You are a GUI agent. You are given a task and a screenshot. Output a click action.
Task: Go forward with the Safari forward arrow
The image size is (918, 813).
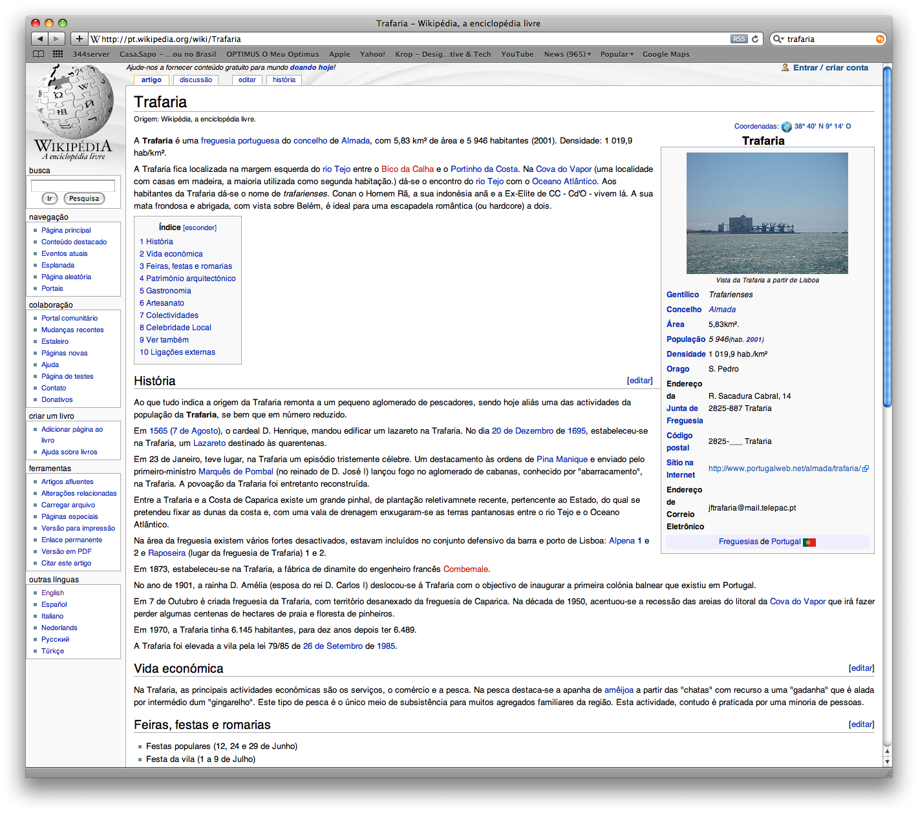pyautogui.click(x=57, y=39)
